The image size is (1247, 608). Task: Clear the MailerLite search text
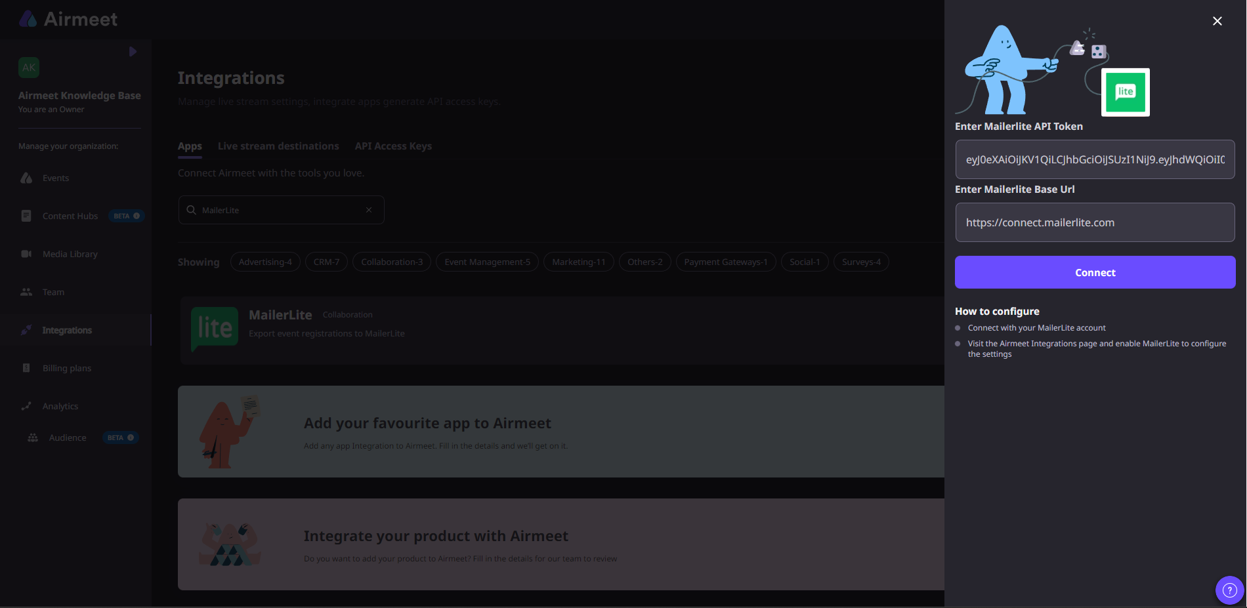pyautogui.click(x=369, y=210)
